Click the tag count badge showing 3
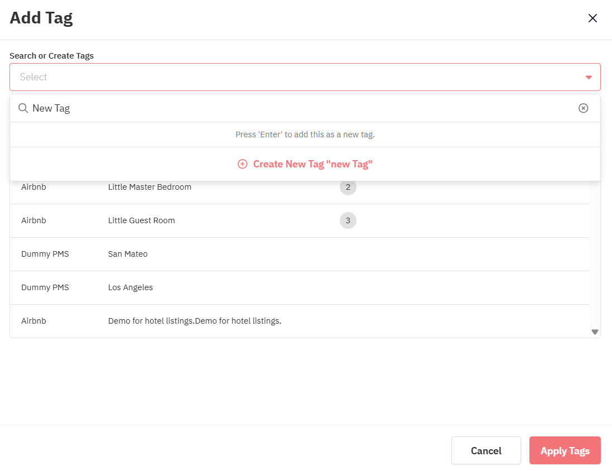This screenshot has height=471, width=612. click(348, 220)
